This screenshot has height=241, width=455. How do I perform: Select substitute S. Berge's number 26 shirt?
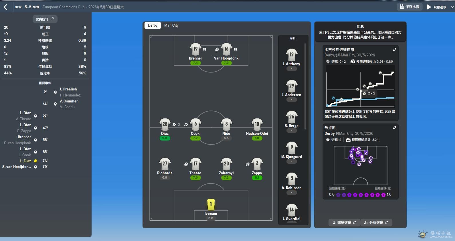[x=292, y=116]
